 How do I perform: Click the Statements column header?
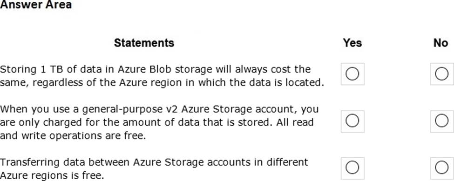[x=144, y=43]
